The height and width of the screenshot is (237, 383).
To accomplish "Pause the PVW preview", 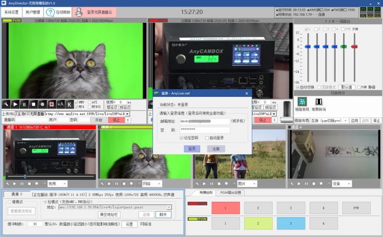I will click(x=24, y=104).
